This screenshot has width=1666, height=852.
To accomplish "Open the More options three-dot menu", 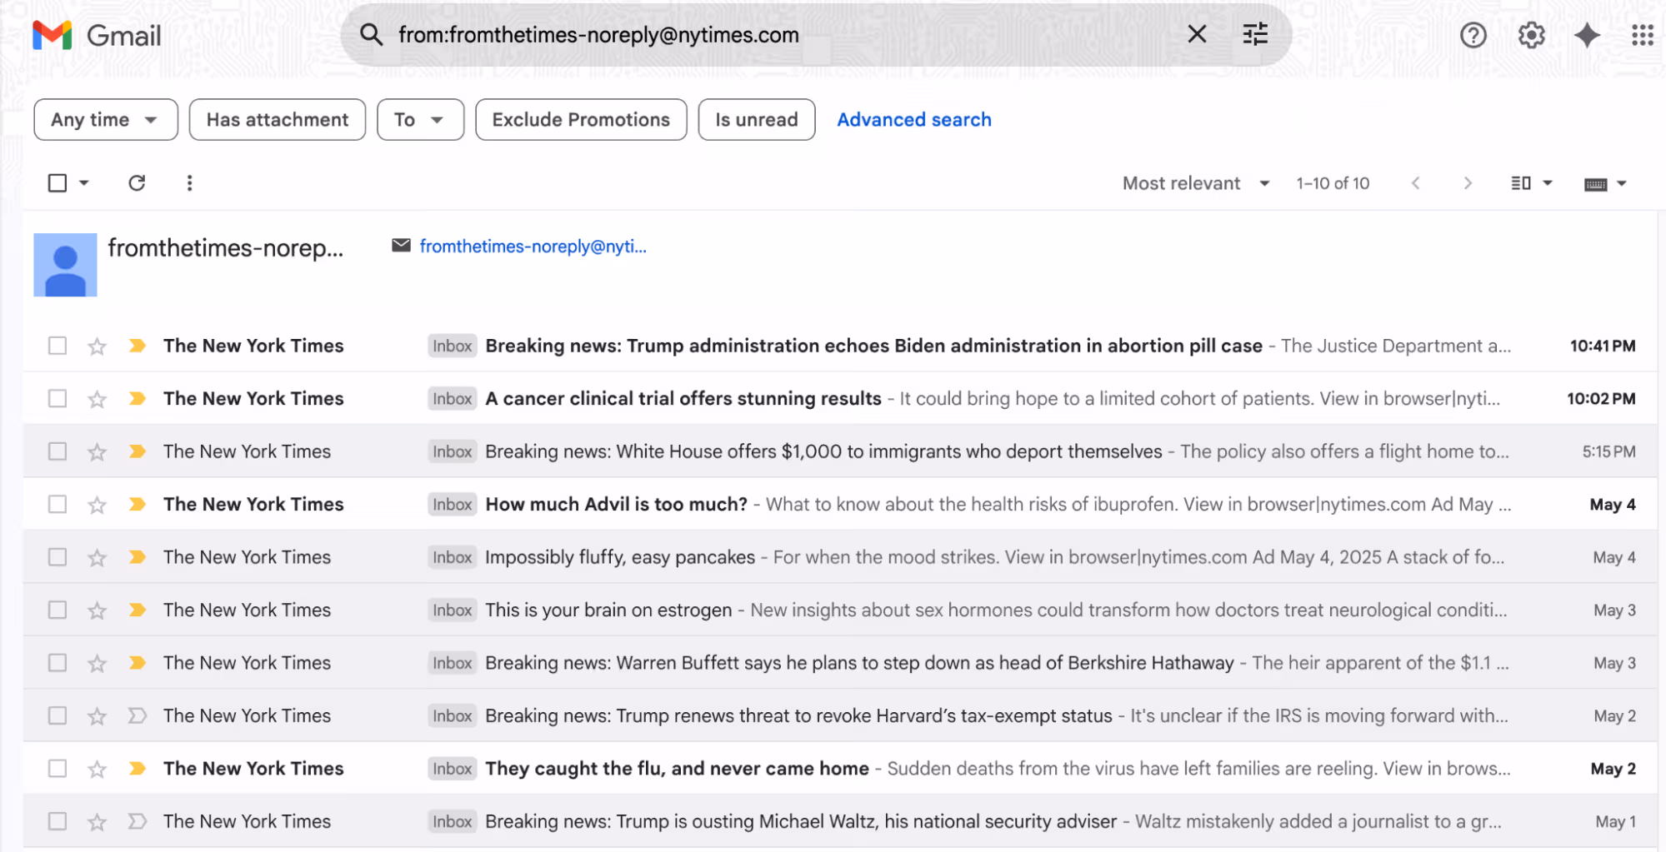I will point(189,182).
